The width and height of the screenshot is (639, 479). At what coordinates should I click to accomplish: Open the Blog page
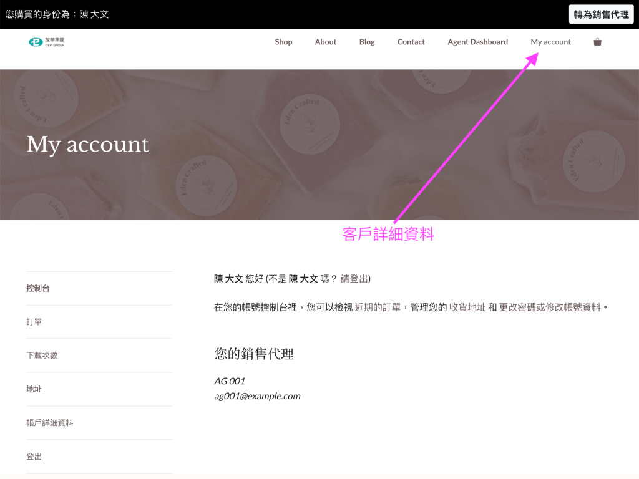[x=367, y=42]
